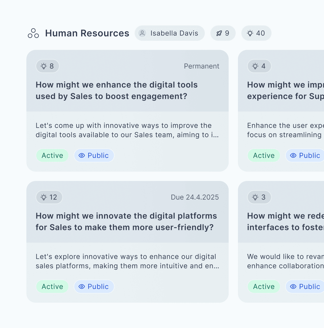The image size is (324, 328).
Task: Click the Human Resources three-circles icon
Action: point(33,33)
